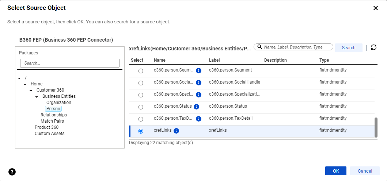Collapse the Home tree node arrow
This screenshot has height=181, width=387.
click(x=25, y=84)
